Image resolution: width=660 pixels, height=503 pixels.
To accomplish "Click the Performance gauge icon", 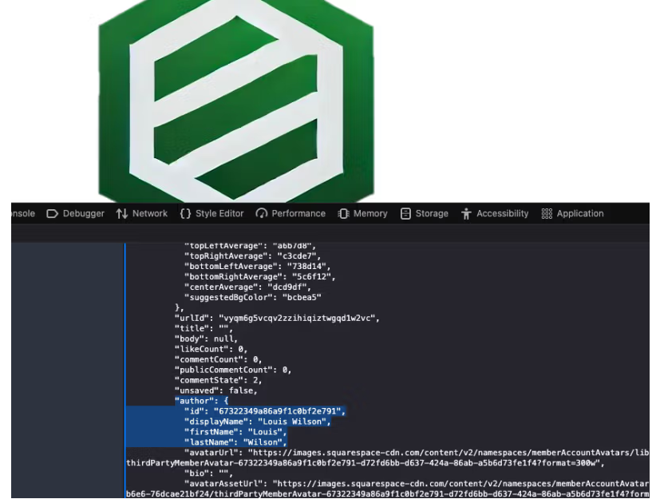I will tap(261, 214).
